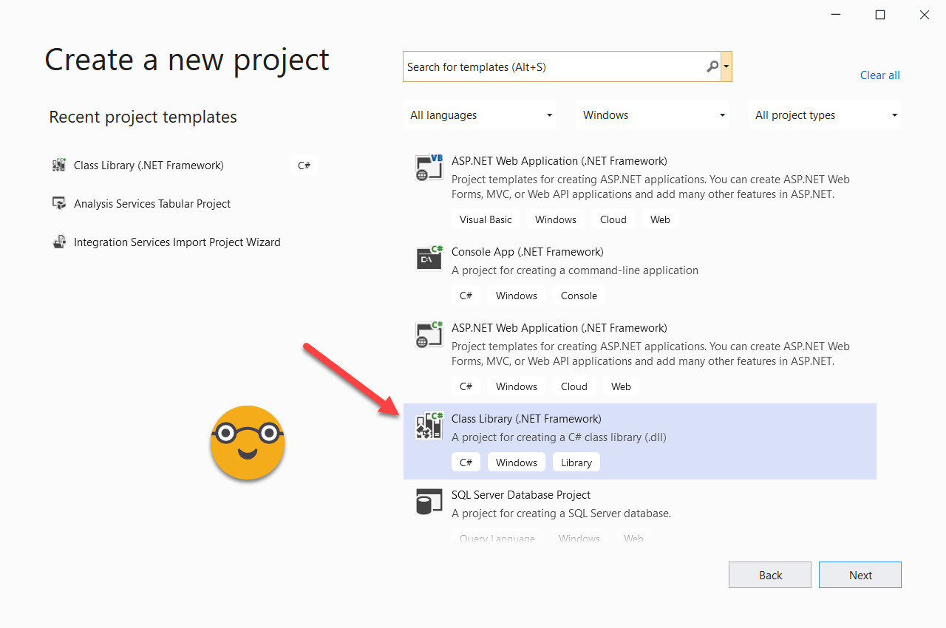946x628 pixels.
Task: Click the Integration Services Import Wizard icon
Action: (x=59, y=242)
